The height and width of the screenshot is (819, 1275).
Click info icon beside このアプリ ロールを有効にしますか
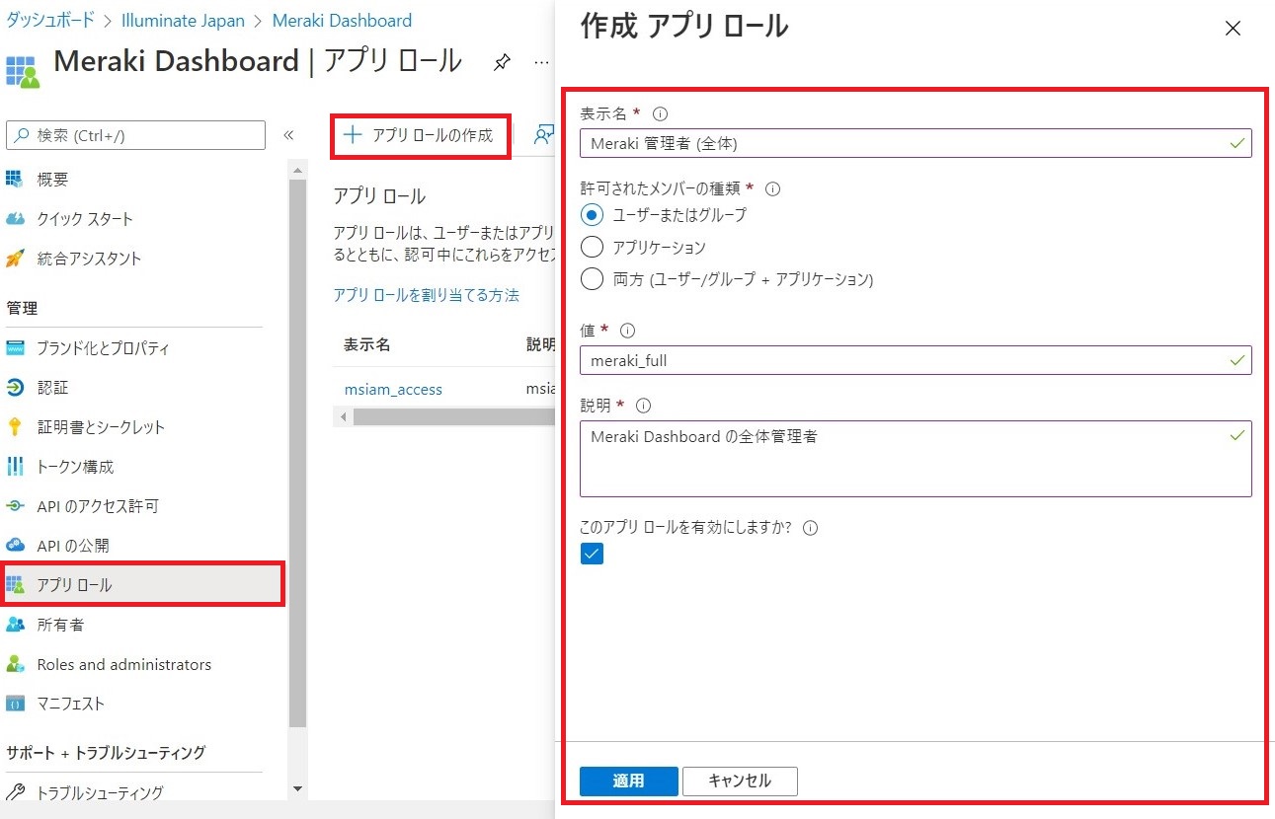(x=811, y=528)
